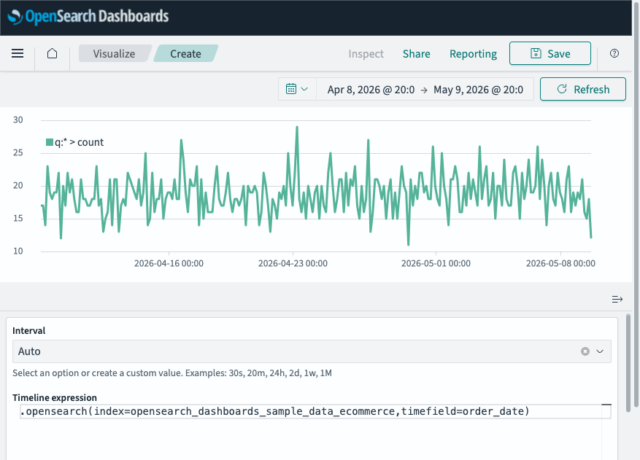The image size is (640, 460).
Task: Click the 2026-04-23 00:00 axis label
Action: (293, 263)
